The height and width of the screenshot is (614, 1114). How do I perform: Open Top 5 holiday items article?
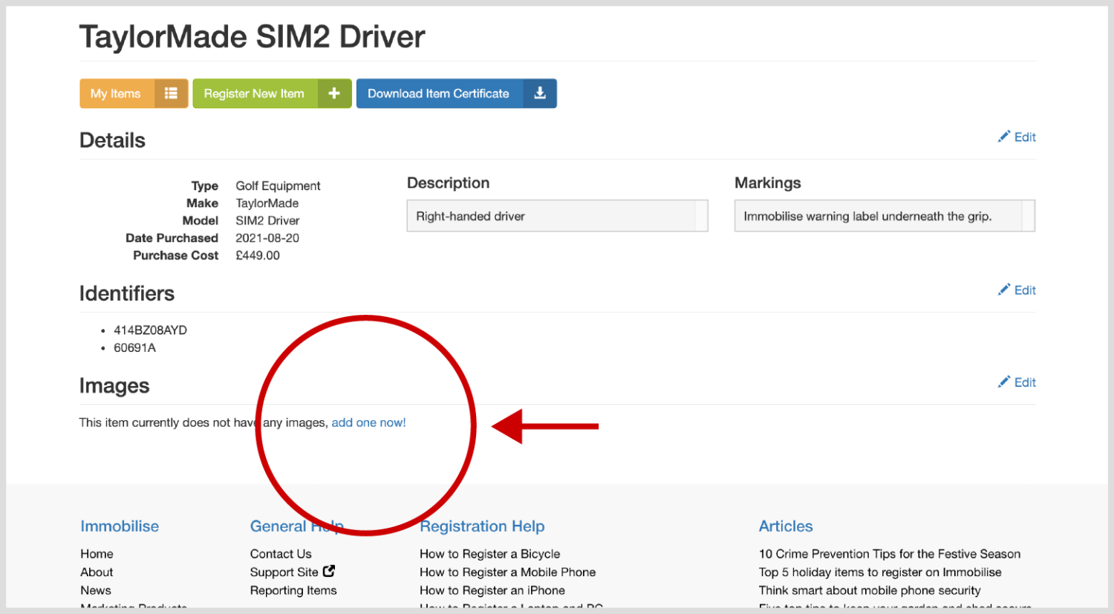[x=880, y=572]
